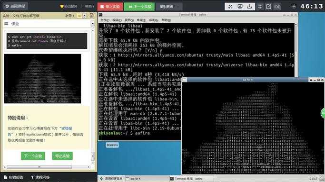Click the 特别说明 heading

(18, 118)
